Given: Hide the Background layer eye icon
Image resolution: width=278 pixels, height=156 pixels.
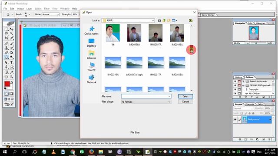Looking at the screenshot, I should coord(235,120).
